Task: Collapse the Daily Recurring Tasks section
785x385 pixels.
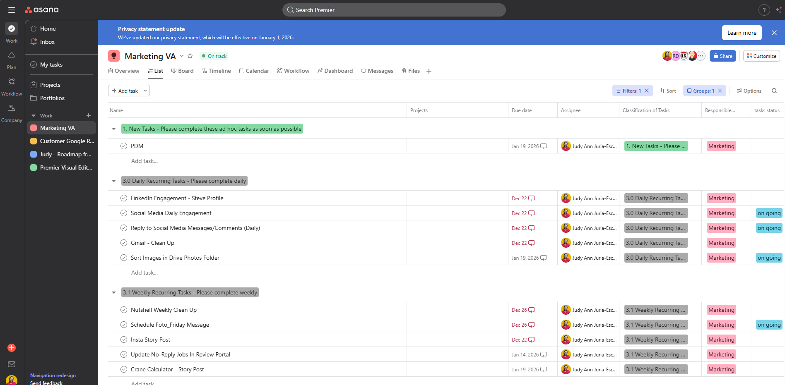Action: coord(114,181)
